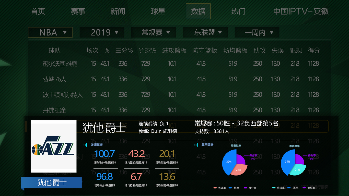Click the 场均得分/联盟第28 label
This screenshot has width=349, height=196.
[x=105, y=163]
